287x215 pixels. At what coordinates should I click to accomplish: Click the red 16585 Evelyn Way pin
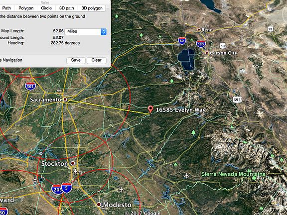pos(150,109)
